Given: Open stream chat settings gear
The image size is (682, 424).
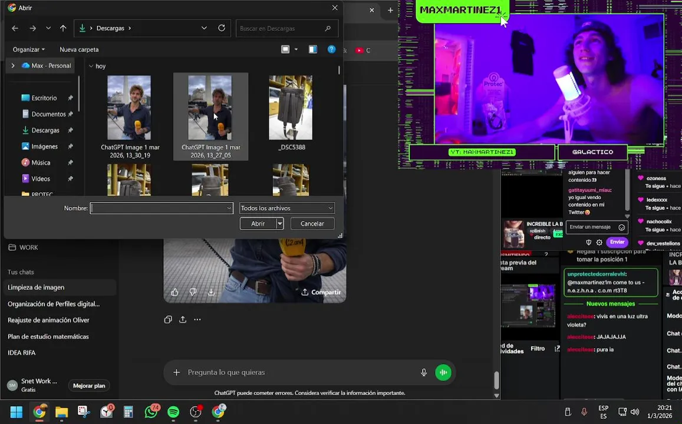Looking at the screenshot, I should [599, 243].
